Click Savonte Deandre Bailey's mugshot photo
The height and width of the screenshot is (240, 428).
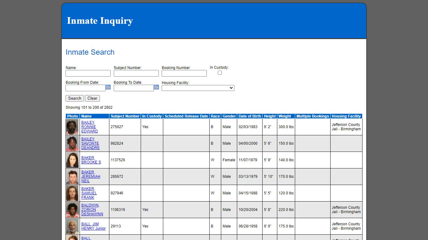point(72,143)
